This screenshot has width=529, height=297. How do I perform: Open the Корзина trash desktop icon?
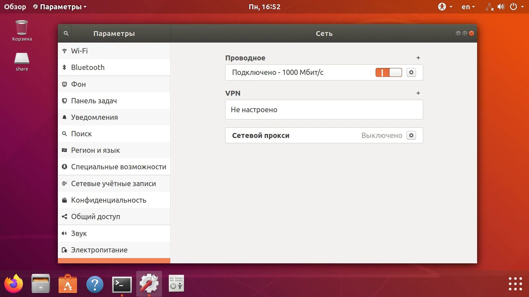(22, 31)
